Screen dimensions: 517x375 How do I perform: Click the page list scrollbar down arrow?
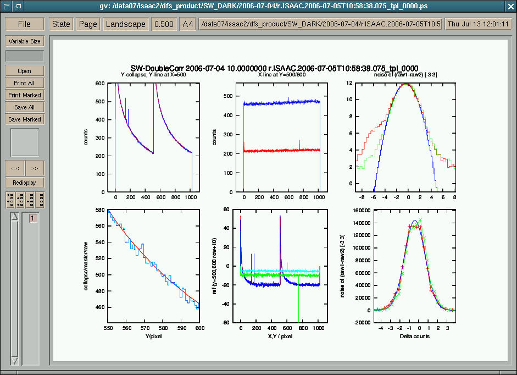[15, 361]
